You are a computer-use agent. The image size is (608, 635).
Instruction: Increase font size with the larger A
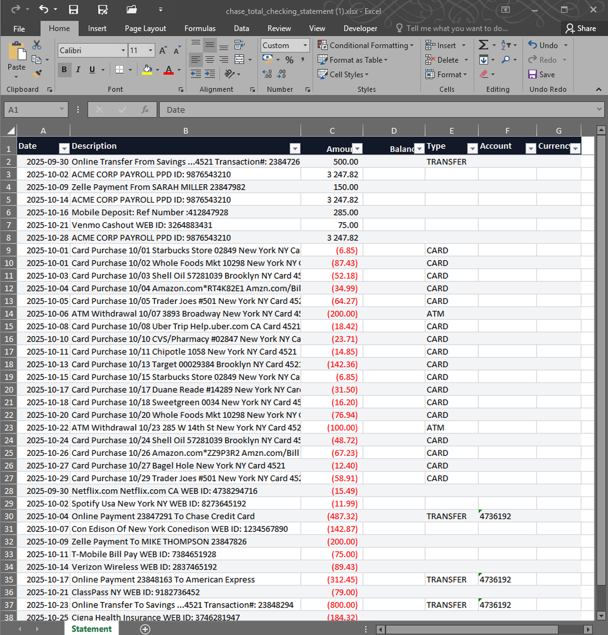(x=163, y=50)
